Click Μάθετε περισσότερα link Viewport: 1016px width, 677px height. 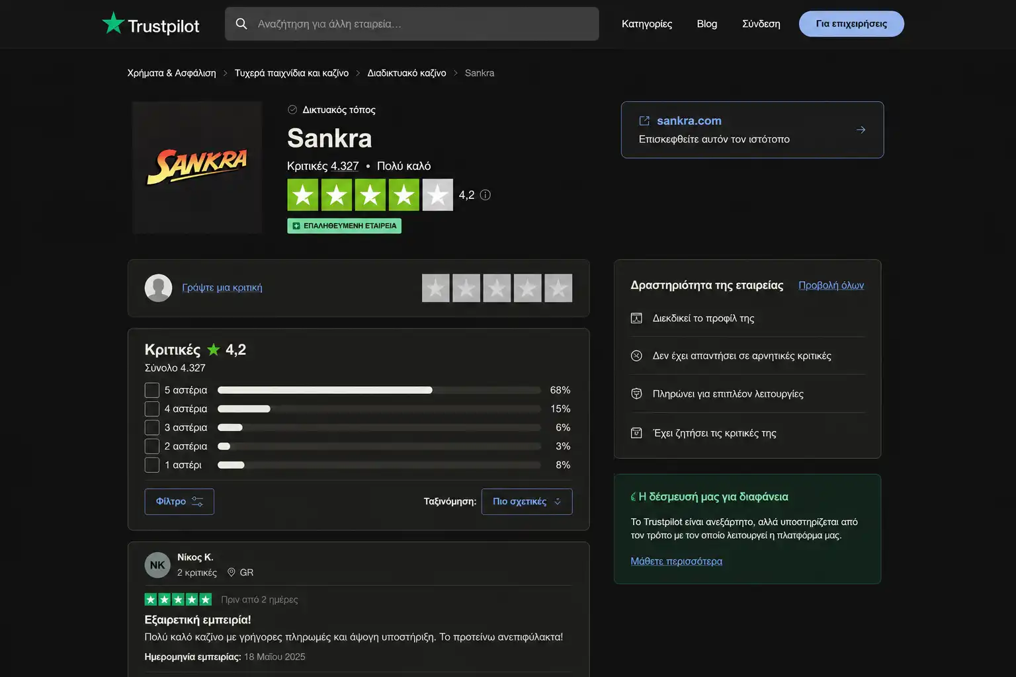coord(677,561)
